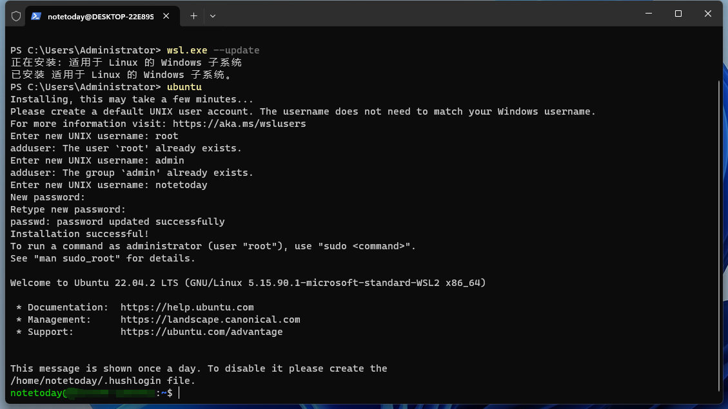The width and height of the screenshot is (728, 409).
Task: Click the "Installation successful!" output line
Action: (x=79, y=234)
